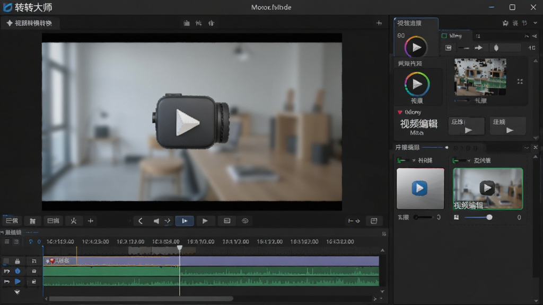
Task: Click the expand arrows icon beside the shelf thumbnail
Action: point(520,81)
